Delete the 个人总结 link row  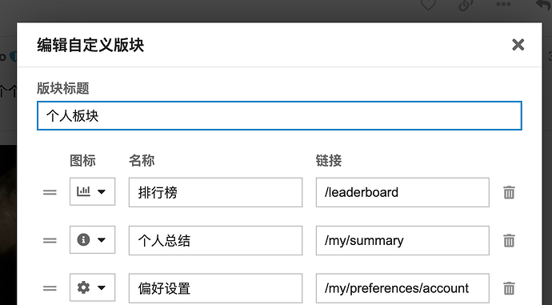tap(509, 240)
